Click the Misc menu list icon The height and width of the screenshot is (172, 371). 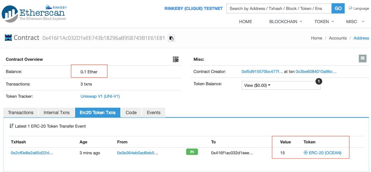[x=362, y=59]
